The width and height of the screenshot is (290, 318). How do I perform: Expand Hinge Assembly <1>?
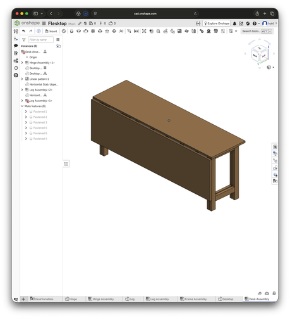[22, 63]
